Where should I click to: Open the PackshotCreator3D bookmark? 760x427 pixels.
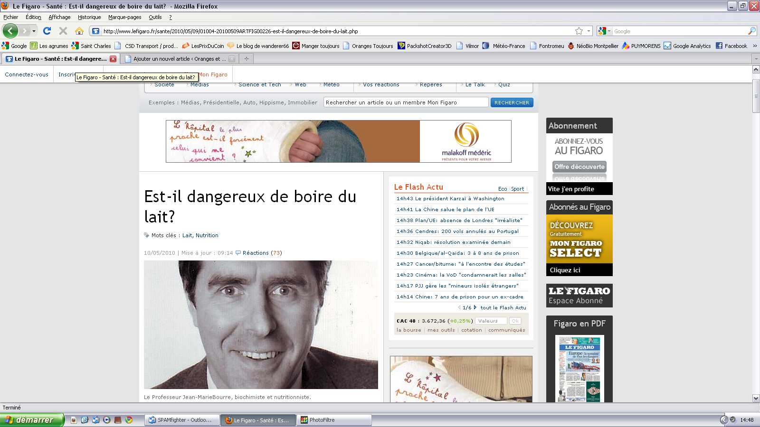tap(425, 46)
